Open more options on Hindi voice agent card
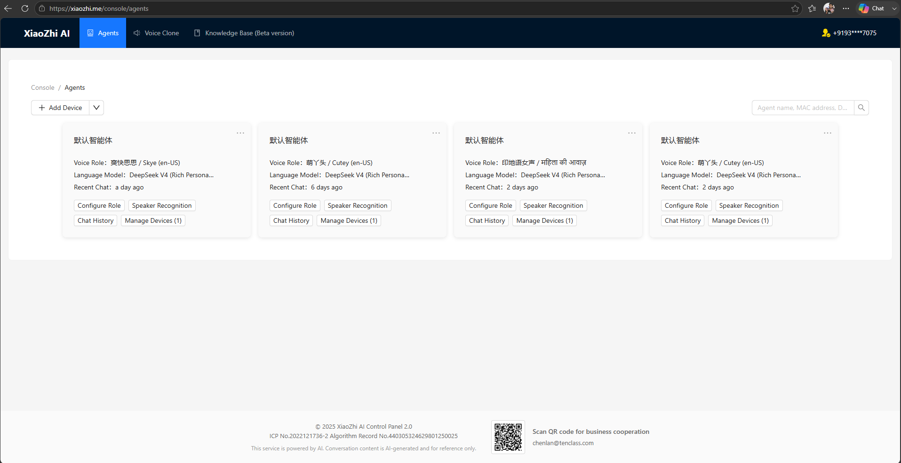This screenshot has width=901, height=463. click(x=632, y=133)
